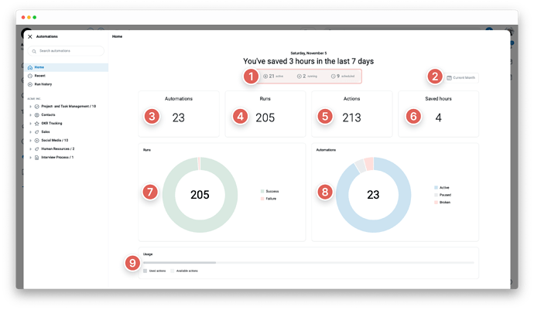The height and width of the screenshot is (310, 534).
Task: Expand the Sales folder chevron
Action: (30, 132)
